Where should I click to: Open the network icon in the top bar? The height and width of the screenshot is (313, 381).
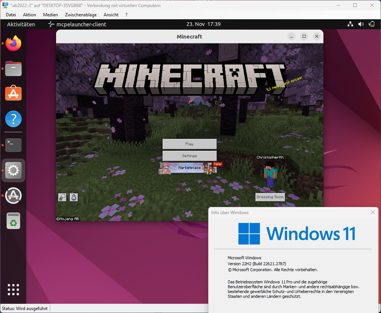tap(350, 24)
